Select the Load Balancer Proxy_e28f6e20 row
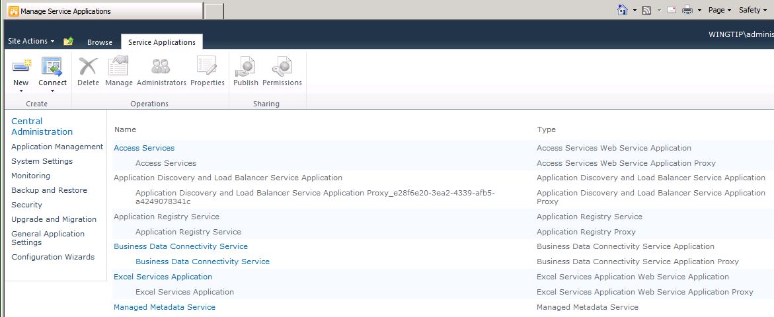The image size is (774, 317). (x=315, y=197)
